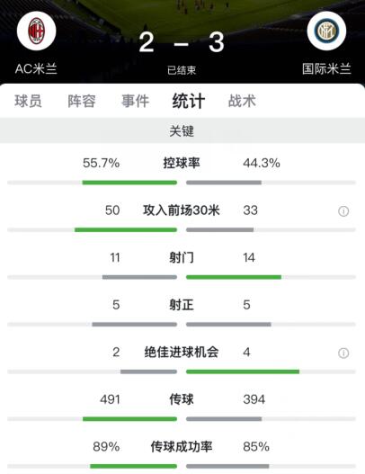
Task: Open the 战术 tab
Action: pyautogui.click(x=242, y=101)
